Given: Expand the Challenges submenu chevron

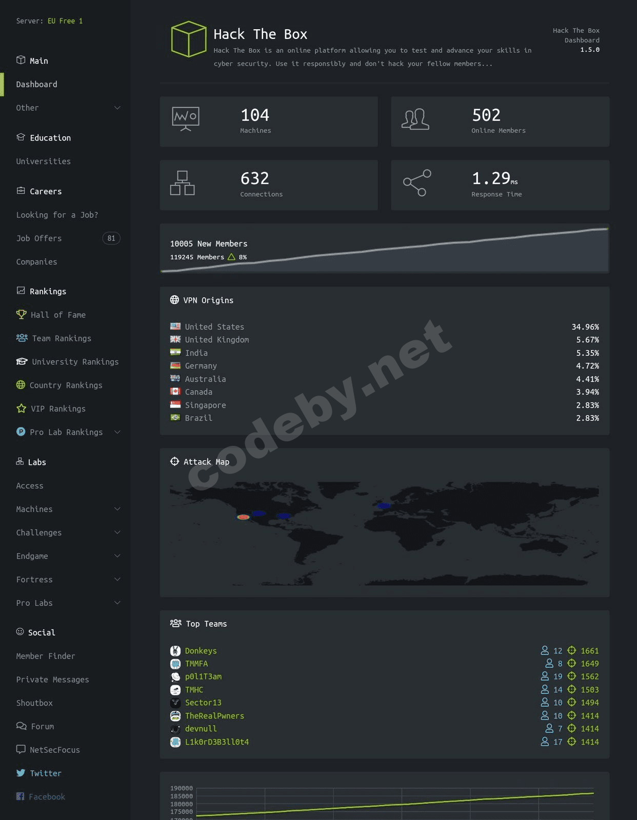Looking at the screenshot, I should [x=117, y=532].
